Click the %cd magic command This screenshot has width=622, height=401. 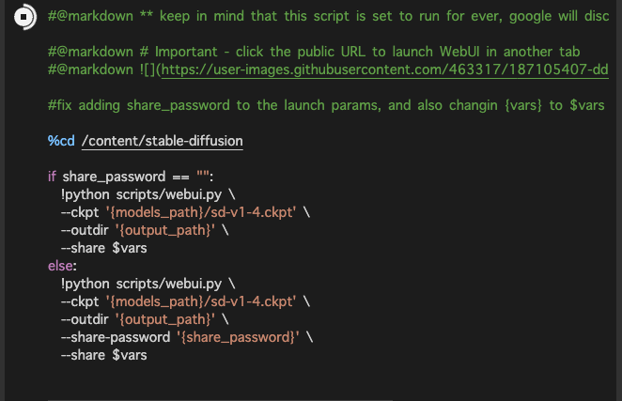pyautogui.click(x=61, y=141)
